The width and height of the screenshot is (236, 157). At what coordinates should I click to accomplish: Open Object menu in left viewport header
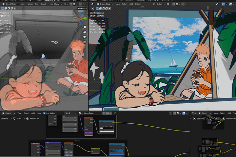pos(43,4)
